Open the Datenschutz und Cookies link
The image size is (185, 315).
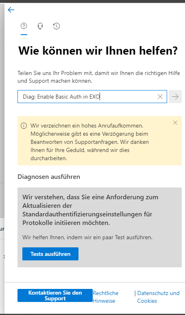(x=158, y=297)
